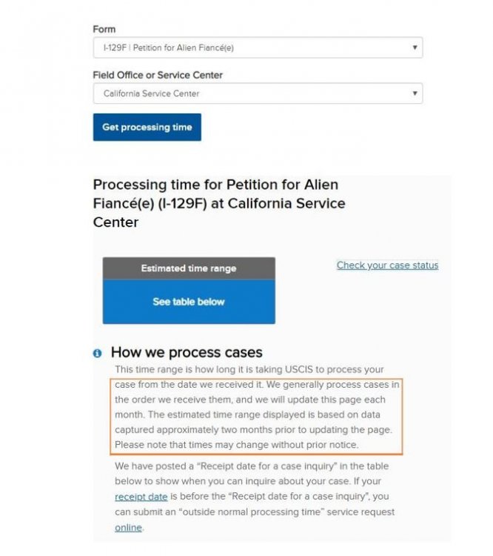Image resolution: width=493 pixels, height=556 pixels.
Task: Click the arrow icon on the Service Center dropdown
Action: click(x=415, y=93)
